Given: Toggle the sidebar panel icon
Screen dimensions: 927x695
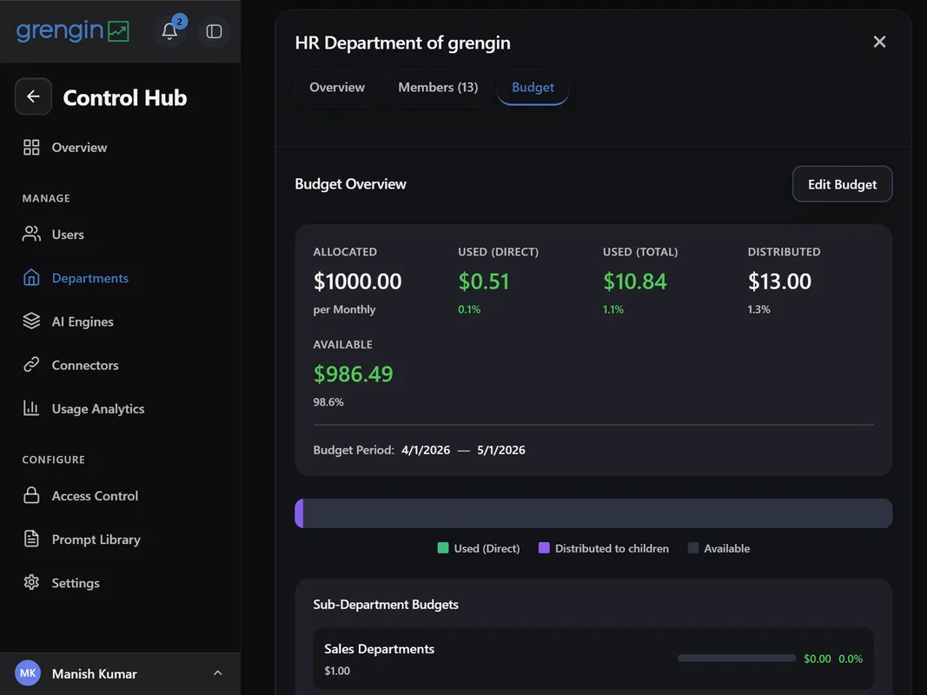Looking at the screenshot, I should pyautogui.click(x=214, y=31).
